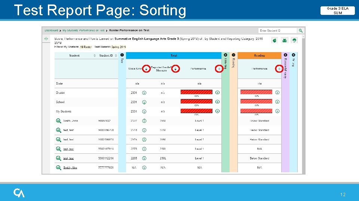This screenshot has height=201, width=359.
Task: Click magnifier icon for student 990010791X
Action: tap(59, 149)
